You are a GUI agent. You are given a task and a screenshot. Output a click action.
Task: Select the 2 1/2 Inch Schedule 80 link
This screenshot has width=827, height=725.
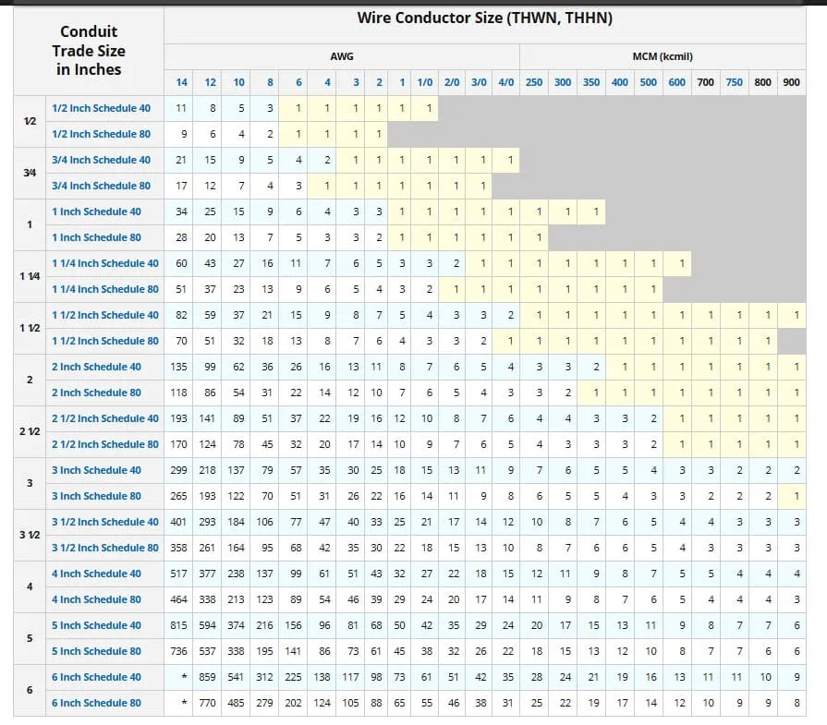pyautogui.click(x=103, y=444)
